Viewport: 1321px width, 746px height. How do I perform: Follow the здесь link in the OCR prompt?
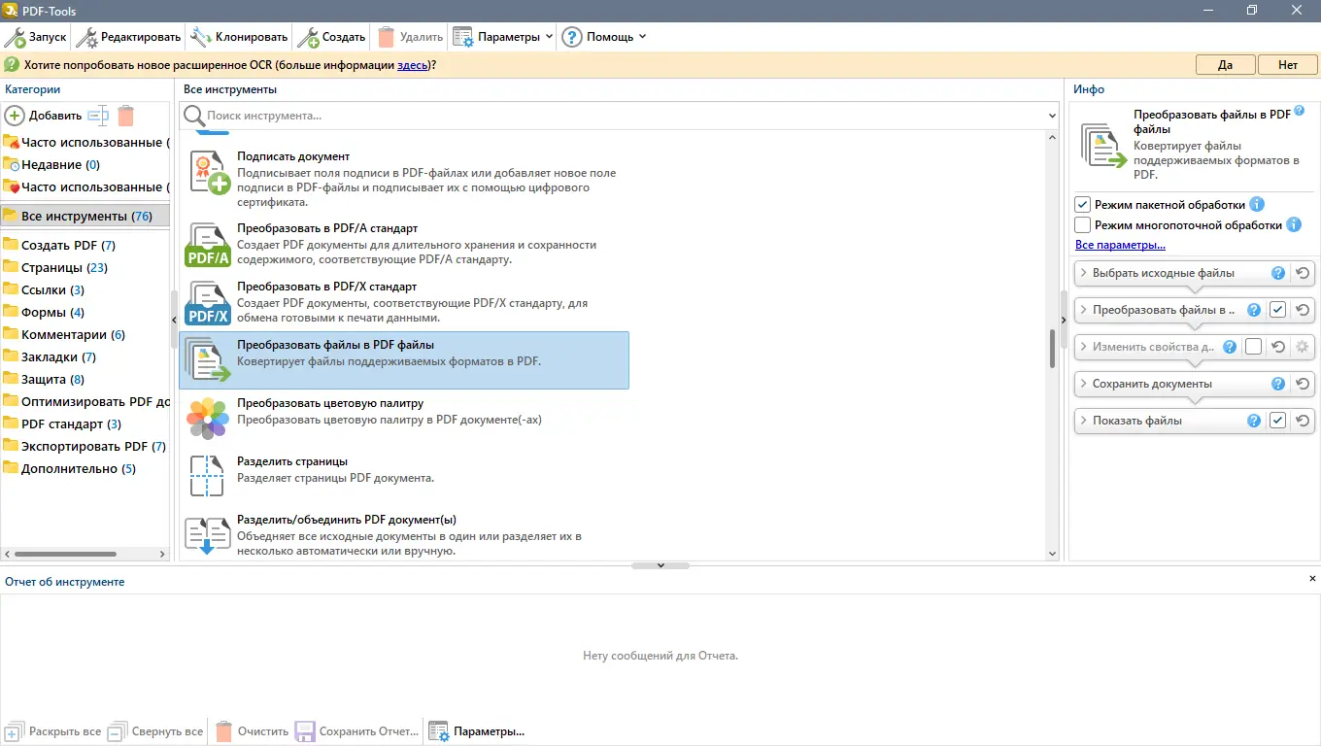[x=412, y=65]
